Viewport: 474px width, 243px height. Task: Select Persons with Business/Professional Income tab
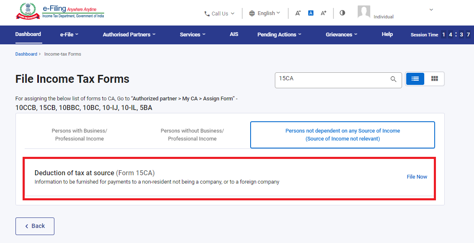pos(79,135)
